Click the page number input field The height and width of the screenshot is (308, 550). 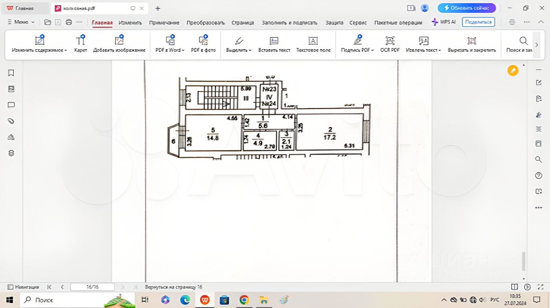(x=92, y=287)
